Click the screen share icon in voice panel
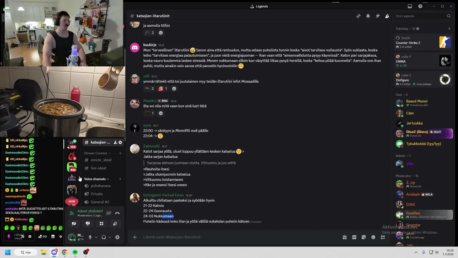This screenshot has width=458, height=258. click(88, 224)
